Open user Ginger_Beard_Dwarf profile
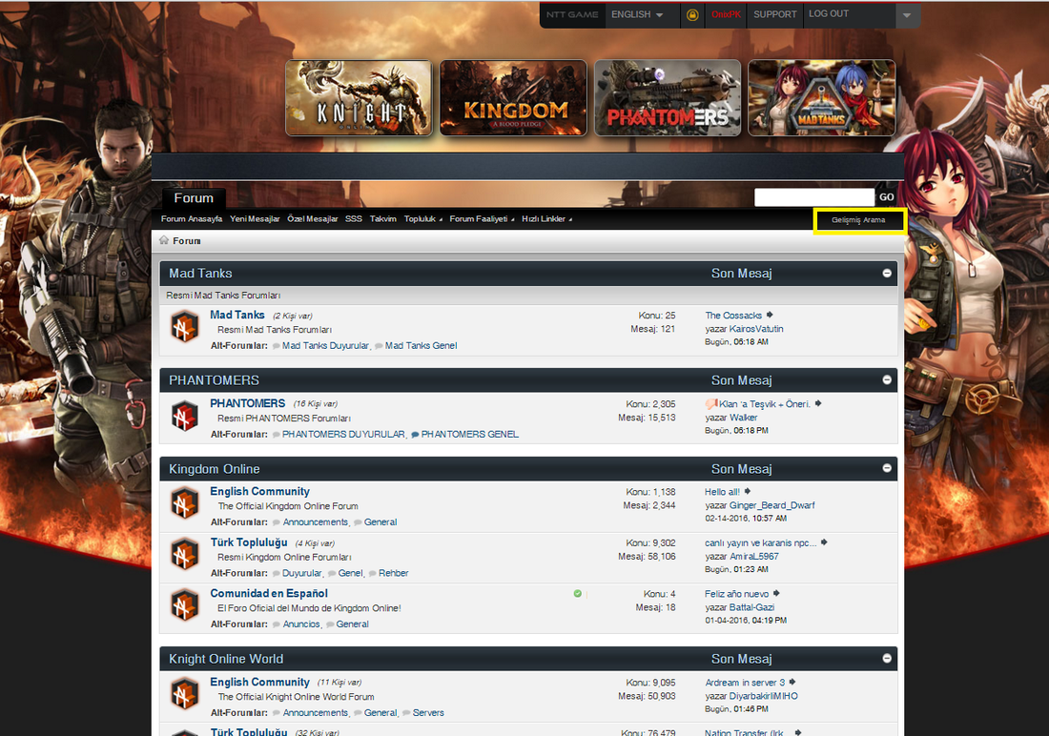 click(772, 505)
